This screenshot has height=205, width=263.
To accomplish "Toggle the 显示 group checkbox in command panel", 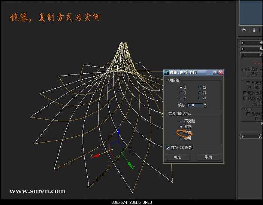I will [x=248, y=114].
